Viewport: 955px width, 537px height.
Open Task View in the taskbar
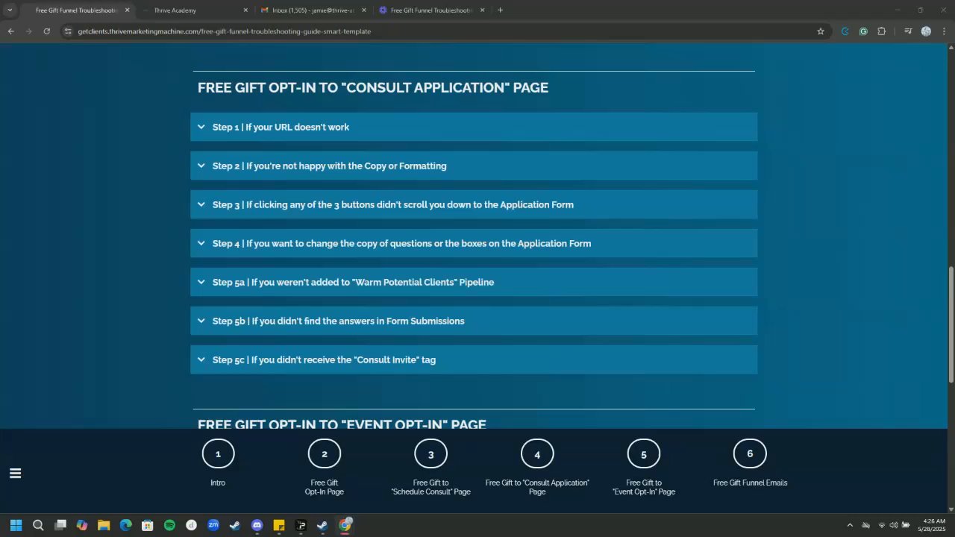tap(60, 525)
